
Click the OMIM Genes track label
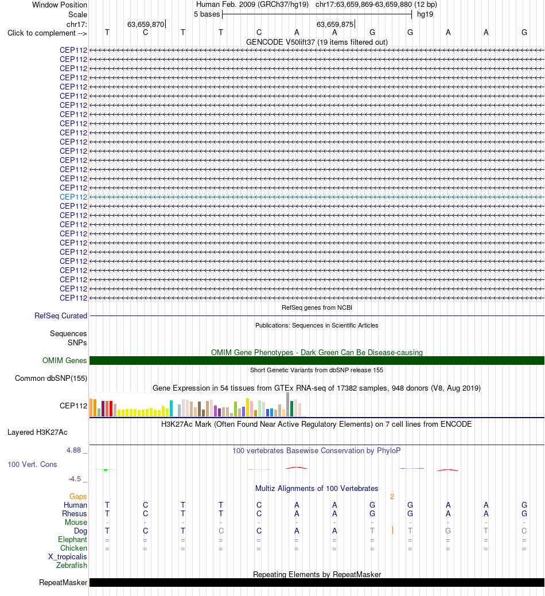(x=65, y=360)
